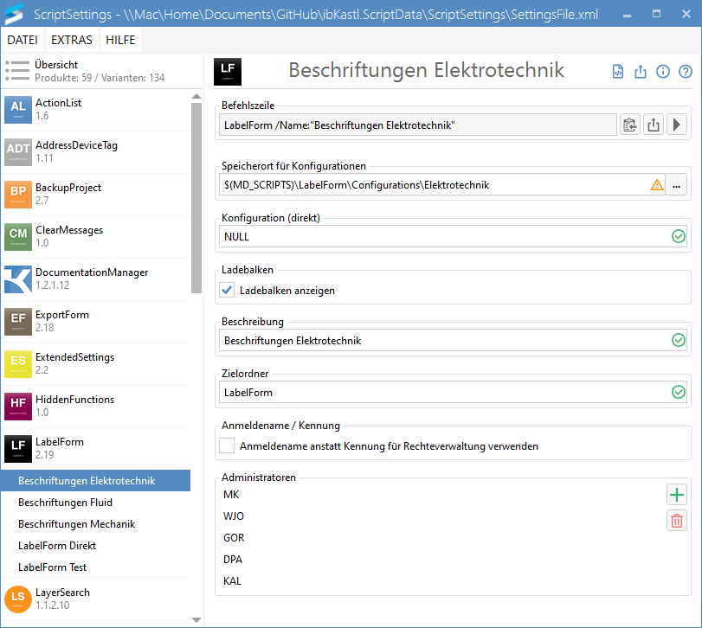Open the DATEI menu
The width and height of the screenshot is (702, 628).
pyautogui.click(x=23, y=41)
